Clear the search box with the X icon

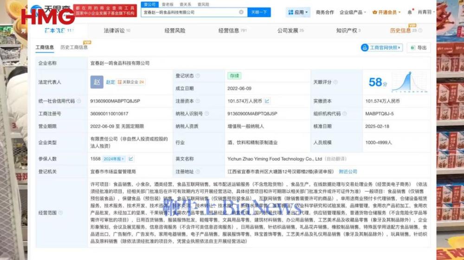pyautogui.click(x=241, y=12)
